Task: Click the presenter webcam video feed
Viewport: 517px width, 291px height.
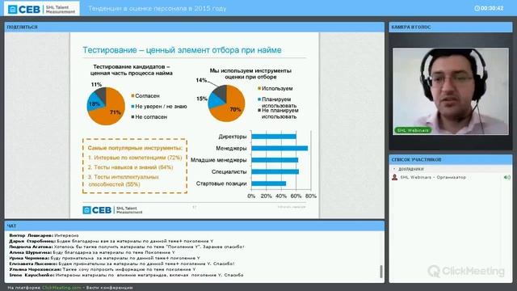Action: click(451, 91)
